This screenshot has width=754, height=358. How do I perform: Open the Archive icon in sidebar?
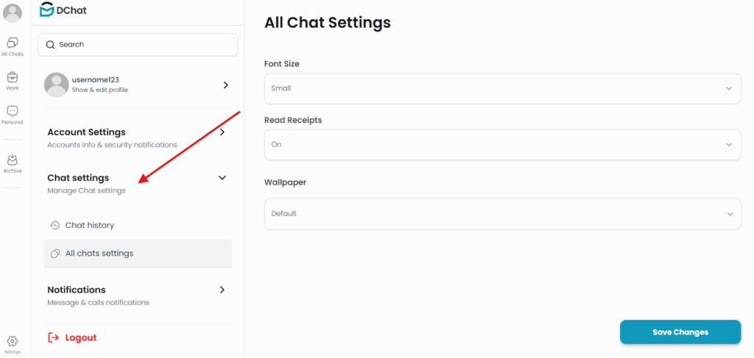tap(13, 160)
